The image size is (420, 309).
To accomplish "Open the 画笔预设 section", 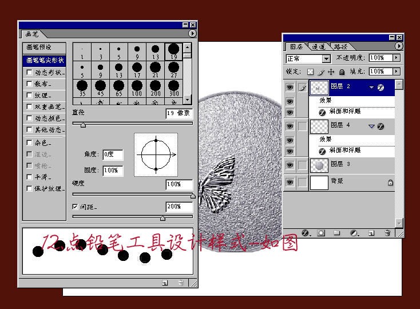I will [x=44, y=47].
